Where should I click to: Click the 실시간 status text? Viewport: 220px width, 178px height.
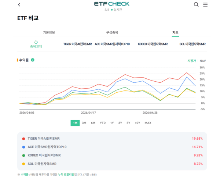118,10
